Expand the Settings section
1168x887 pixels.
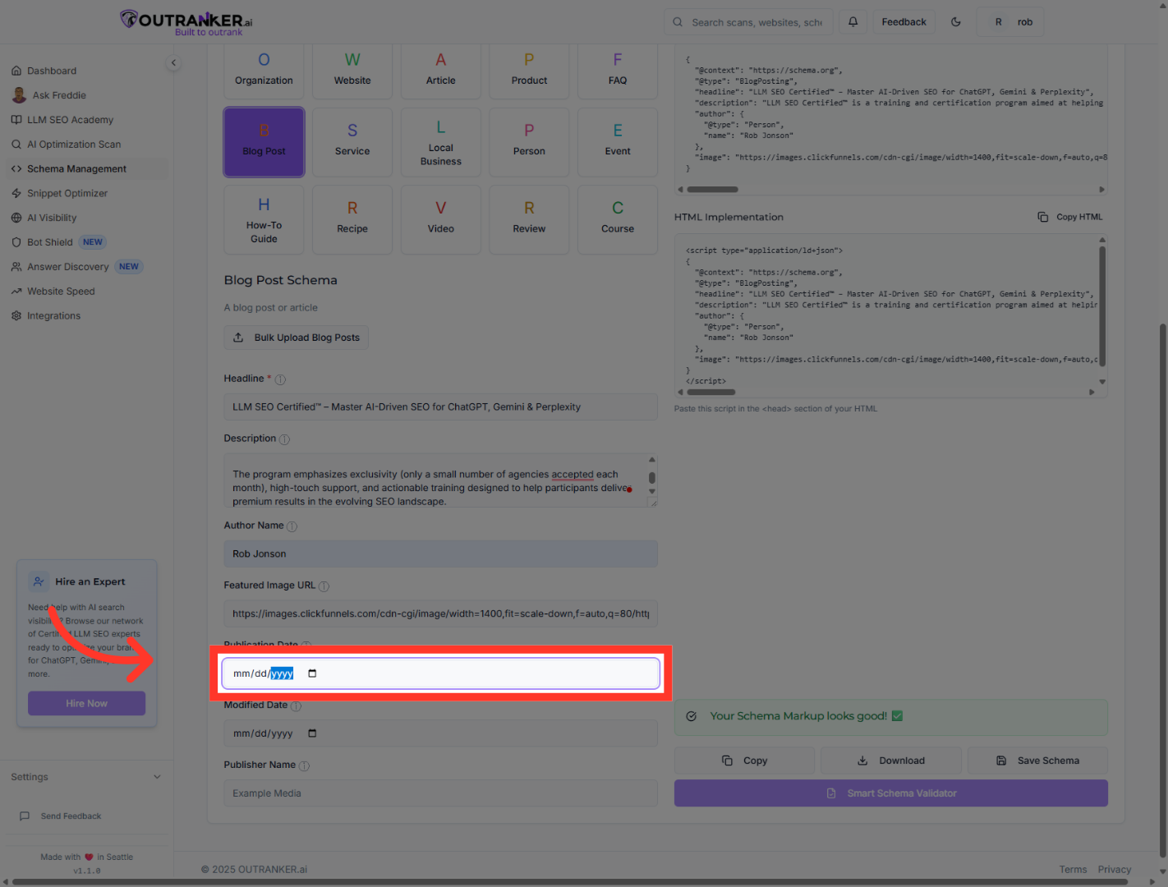click(x=86, y=777)
